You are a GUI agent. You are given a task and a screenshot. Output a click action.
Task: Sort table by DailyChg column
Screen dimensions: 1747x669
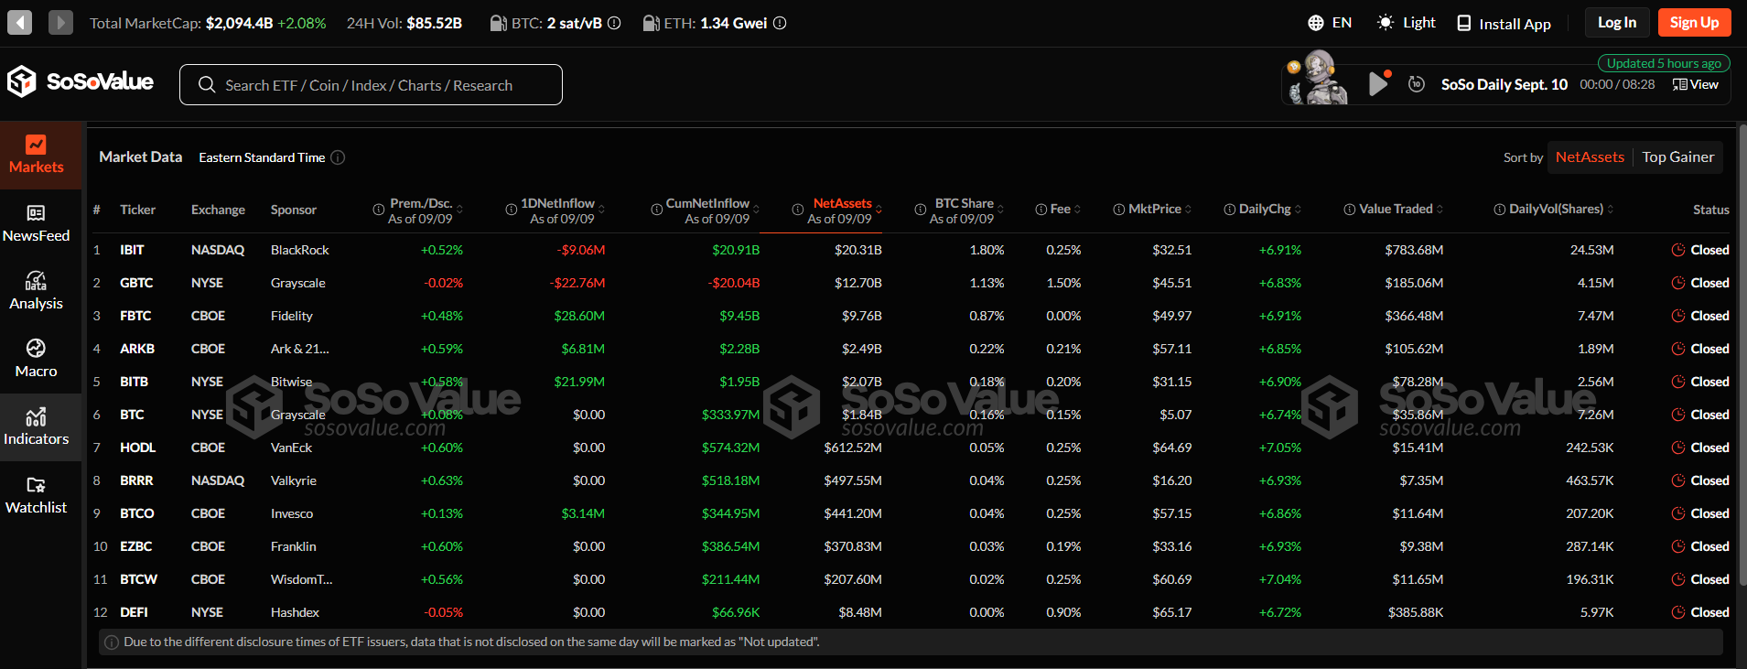tap(1264, 210)
